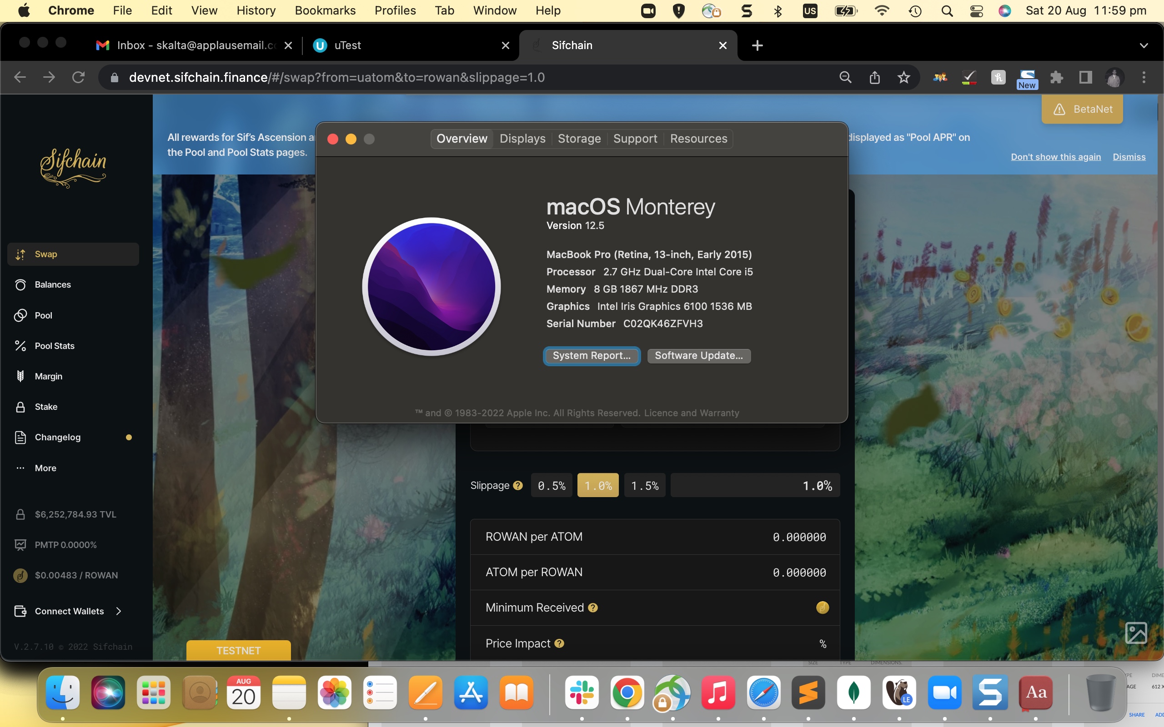This screenshot has width=1164, height=727.
Task: Open the Swap page in sidebar
Action: click(73, 254)
